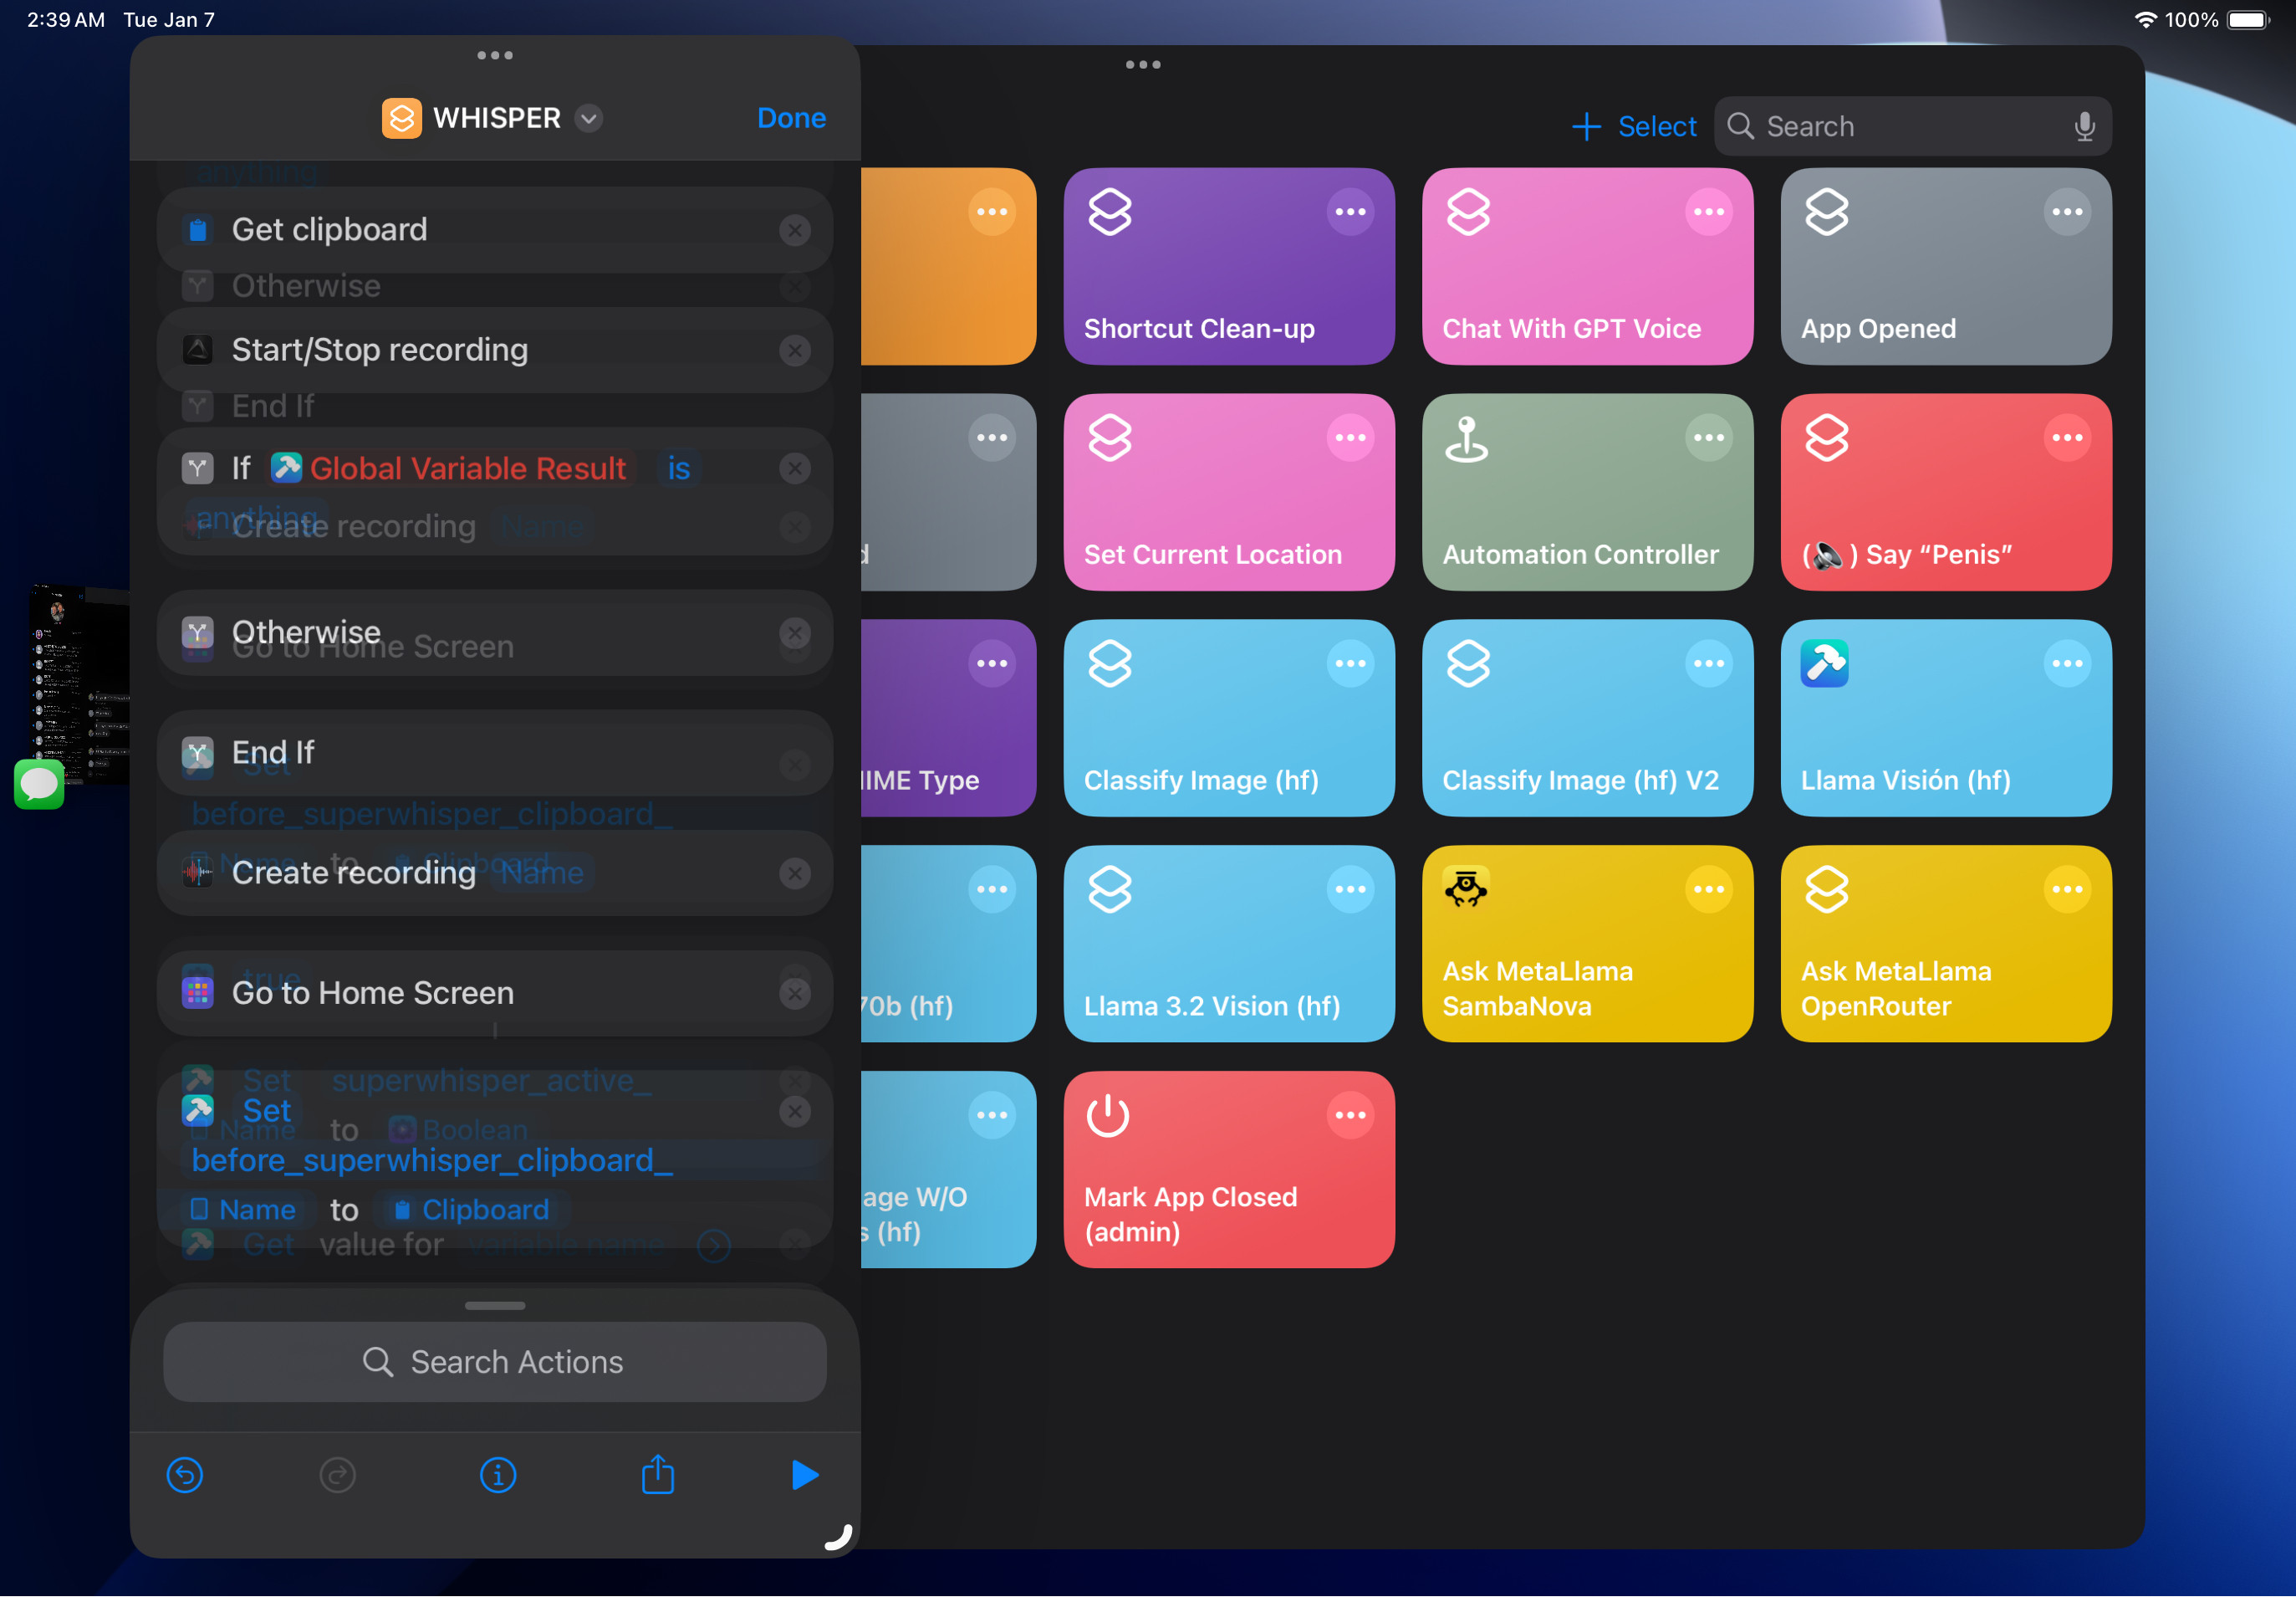
Task: Delete the Start/Stop recording action
Action: 794,351
